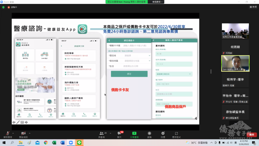
Task: Select the 防疫專案 plan card
Action: point(79,56)
